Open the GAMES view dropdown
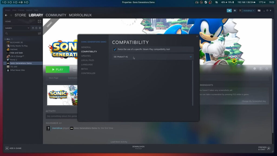 [x=16, y=28]
